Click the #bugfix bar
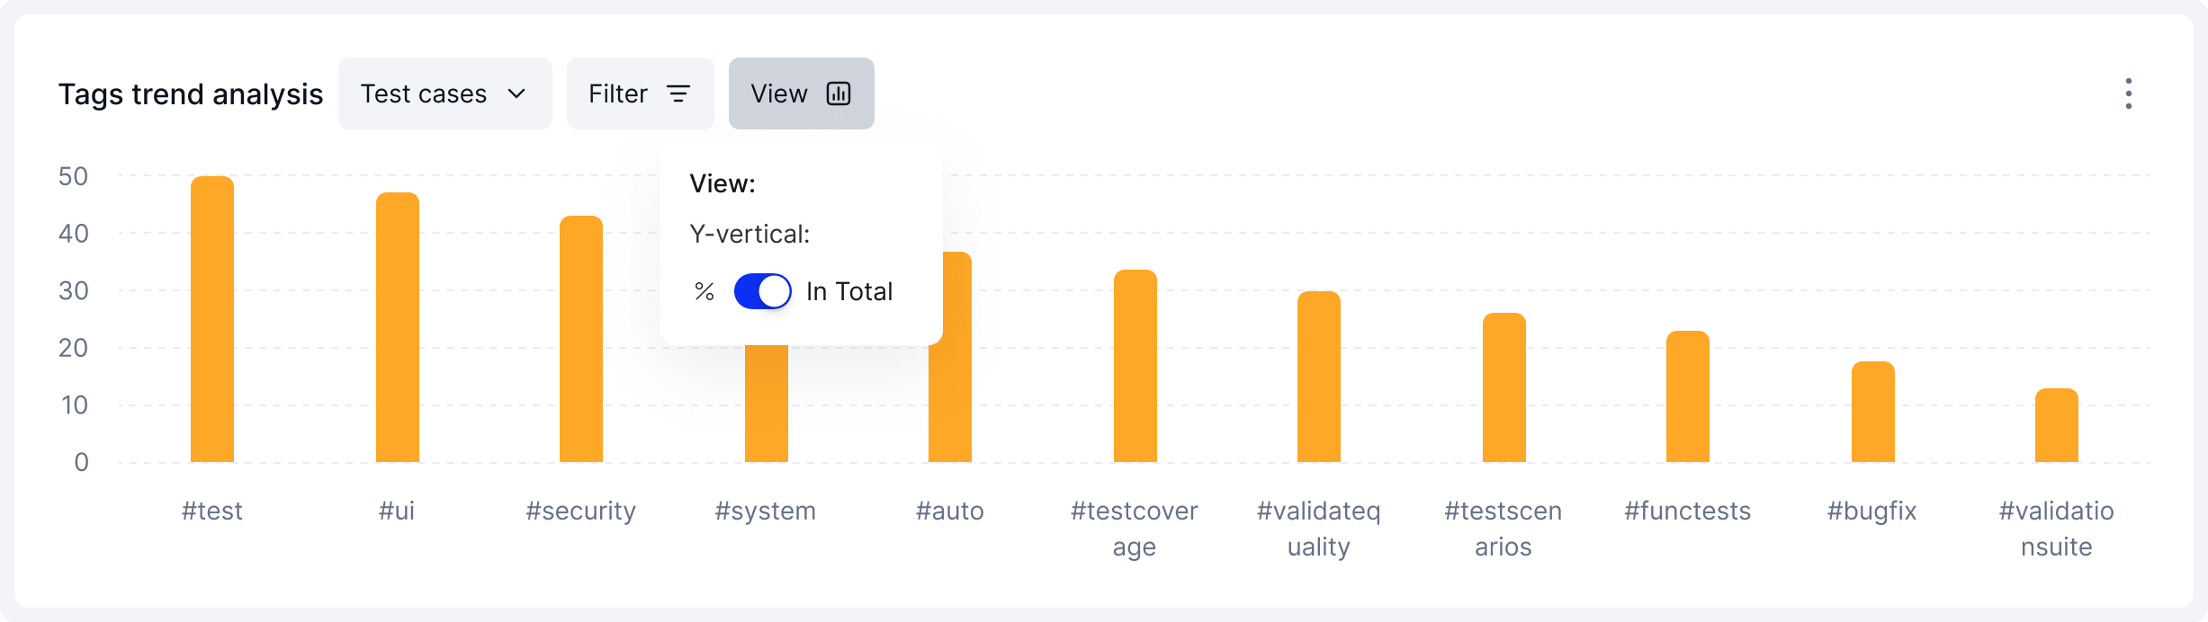The width and height of the screenshot is (2208, 622). pyautogui.click(x=1873, y=412)
